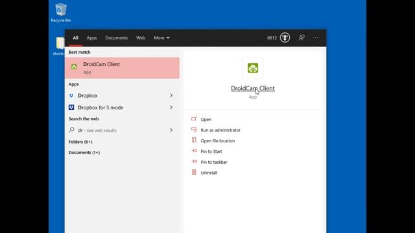This screenshot has width=415, height=233.
Task: Select the Dropbox app result
Action: point(122,95)
